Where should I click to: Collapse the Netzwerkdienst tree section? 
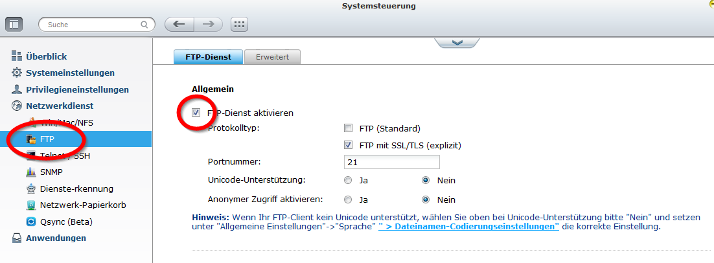59,106
